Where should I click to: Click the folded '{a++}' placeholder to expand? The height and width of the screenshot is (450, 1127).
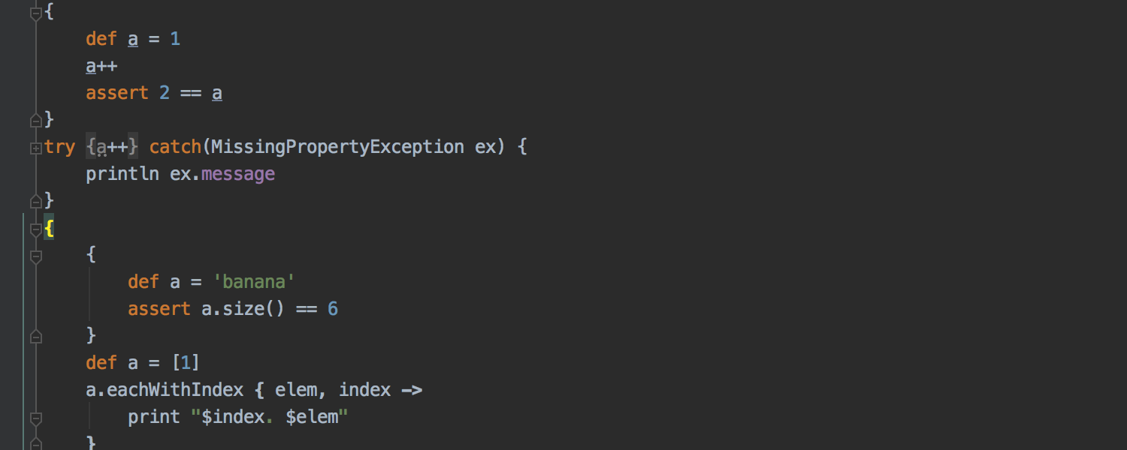click(112, 147)
